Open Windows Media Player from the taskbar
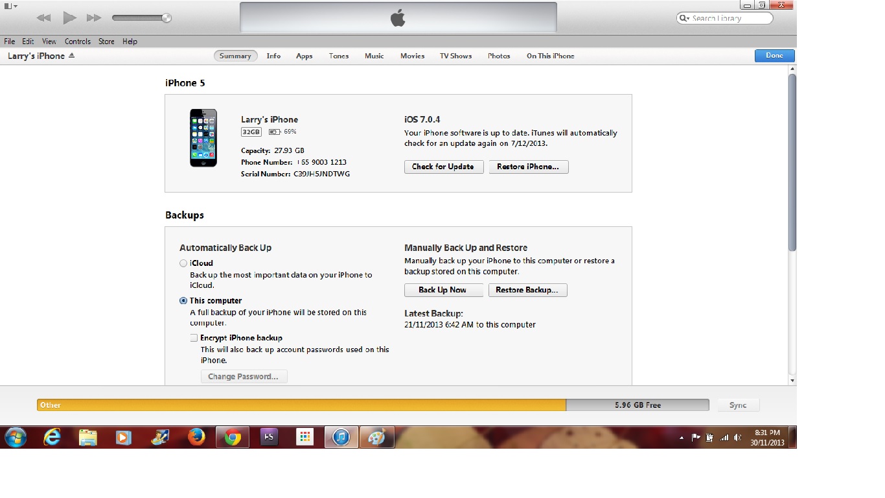Screen dimensions: 885x498 [x=123, y=438]
